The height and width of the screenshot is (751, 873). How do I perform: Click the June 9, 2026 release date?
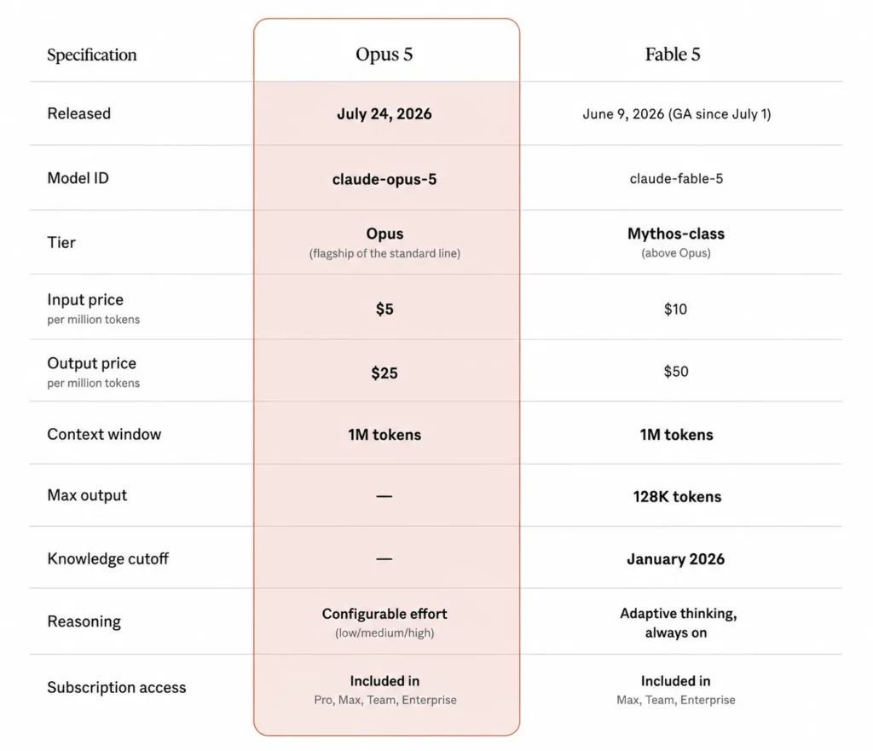(x=623, y=114)
